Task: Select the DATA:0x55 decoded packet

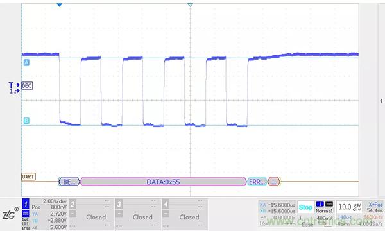Action: pyautogui.click(x=163, y=182)
